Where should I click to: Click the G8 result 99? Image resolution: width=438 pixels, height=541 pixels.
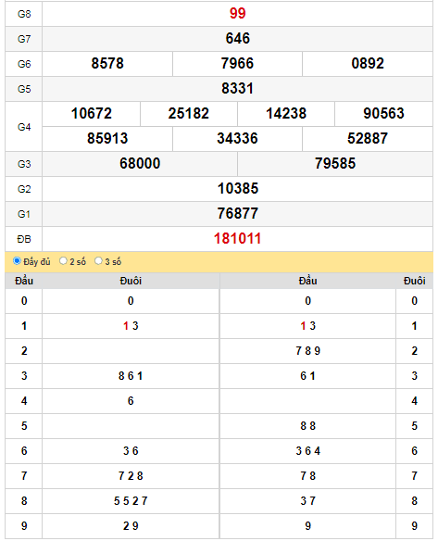click(x=237, y=14)
